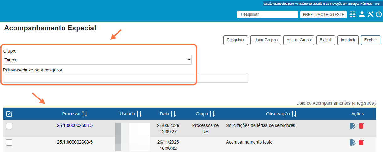Sort Observação column ascending
The height and width of the screenshot is (152, 383).
point(292,114)
